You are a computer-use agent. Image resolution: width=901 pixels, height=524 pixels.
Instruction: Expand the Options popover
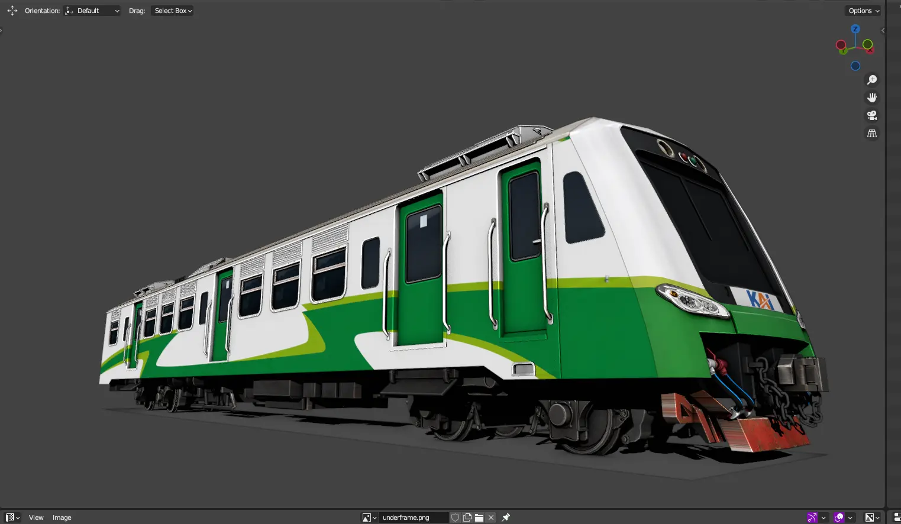pyautogui.click(x=863, y=11)
